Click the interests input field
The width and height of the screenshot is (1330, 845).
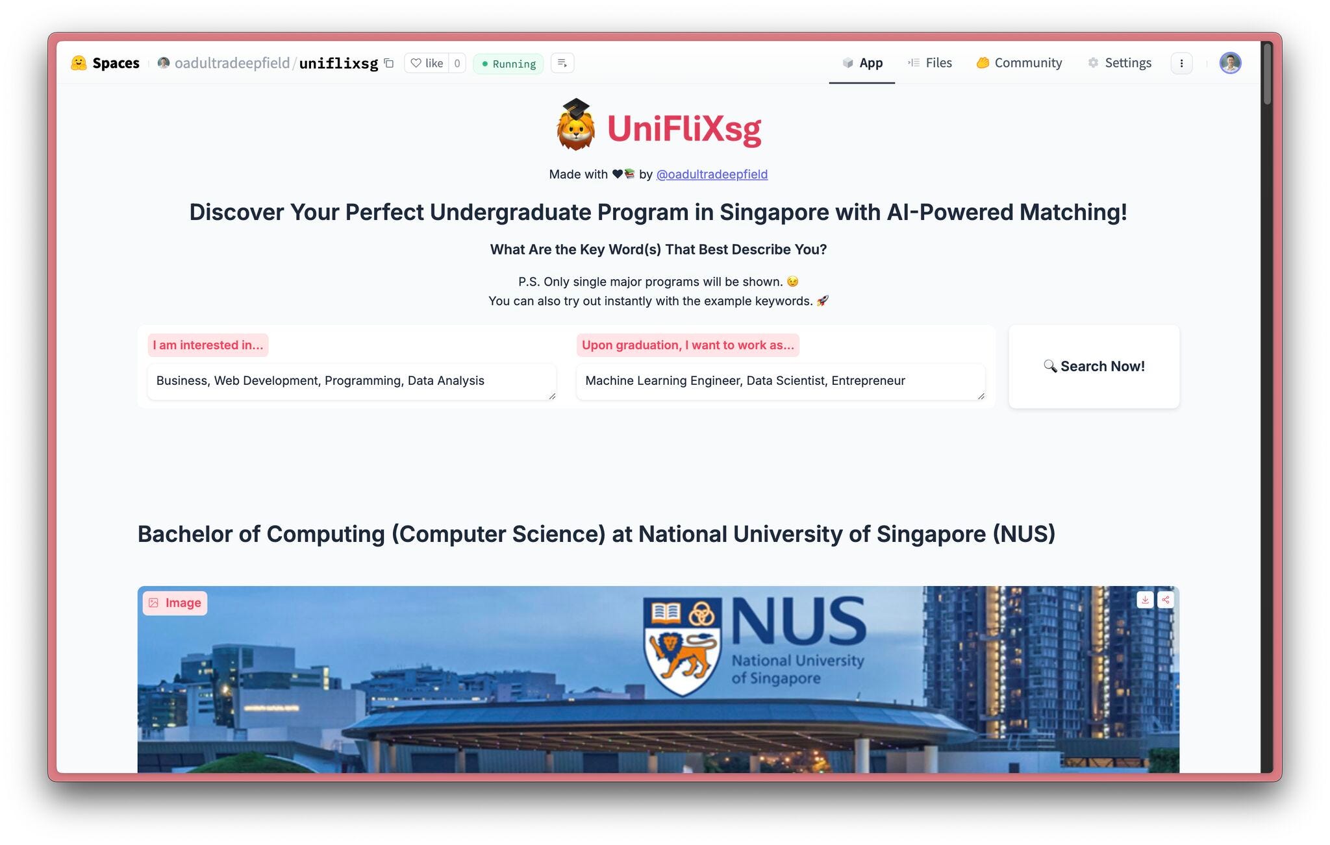[350, 380]
